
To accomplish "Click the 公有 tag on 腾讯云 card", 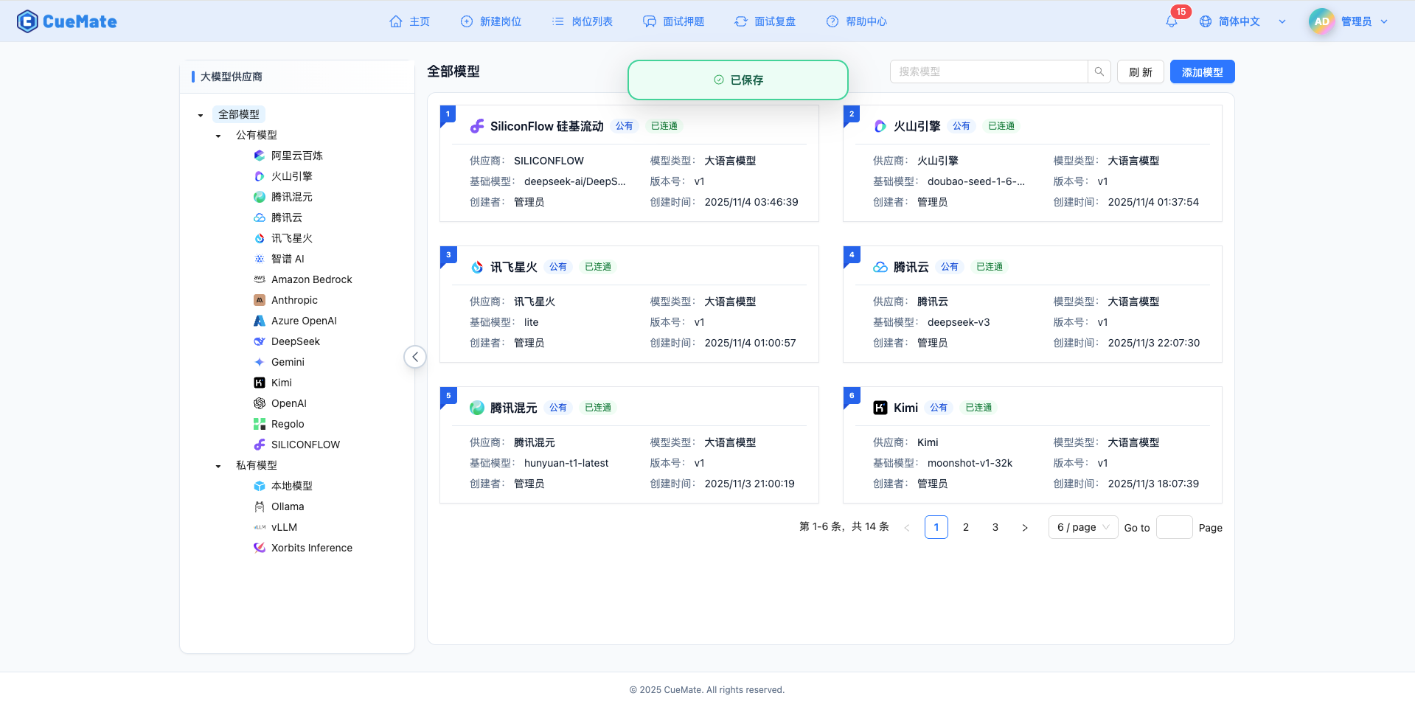I will [x=950, y=266].
